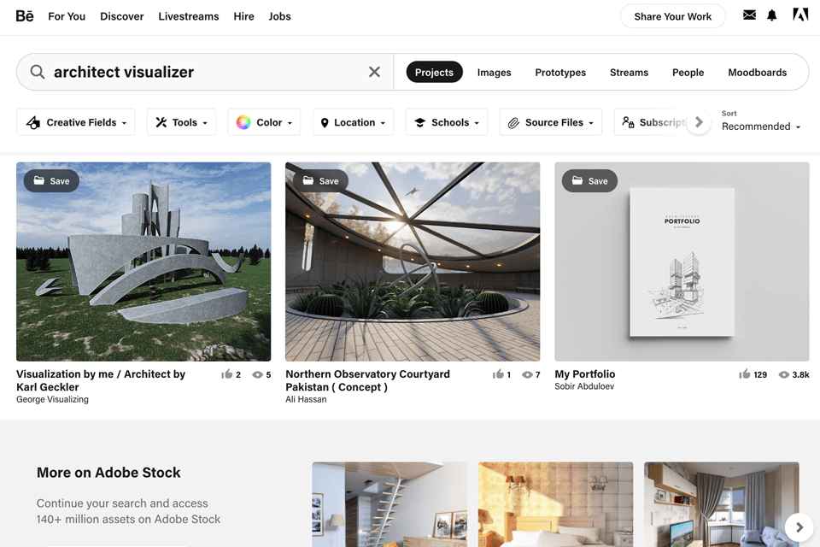Open the Visualization by me project title
Viewport: 820px width, 547px height.
[101, 380]
